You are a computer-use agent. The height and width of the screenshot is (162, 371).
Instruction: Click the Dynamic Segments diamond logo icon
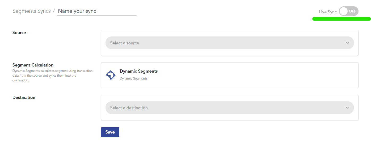111,75
